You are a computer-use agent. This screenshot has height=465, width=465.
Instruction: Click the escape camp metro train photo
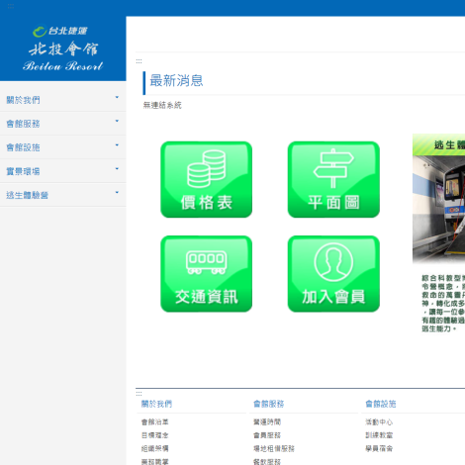439,210
